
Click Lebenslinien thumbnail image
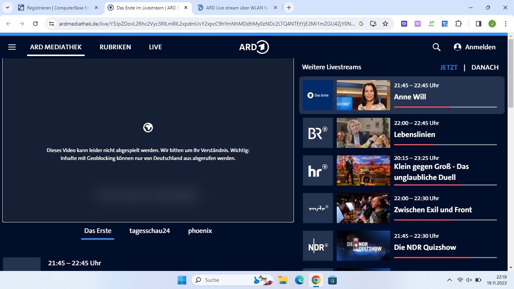click(363, 133)
